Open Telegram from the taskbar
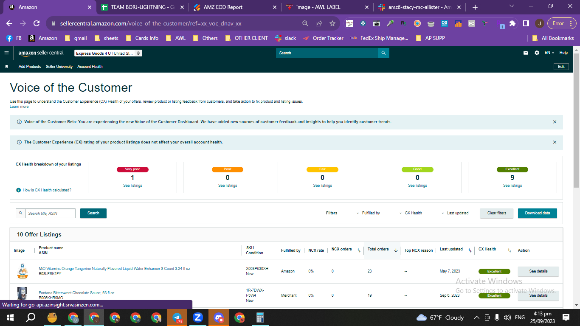Screen dimensions: 580x326 pos(177,318)
